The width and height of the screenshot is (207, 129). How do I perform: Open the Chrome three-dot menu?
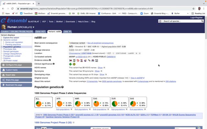point(204,9)
